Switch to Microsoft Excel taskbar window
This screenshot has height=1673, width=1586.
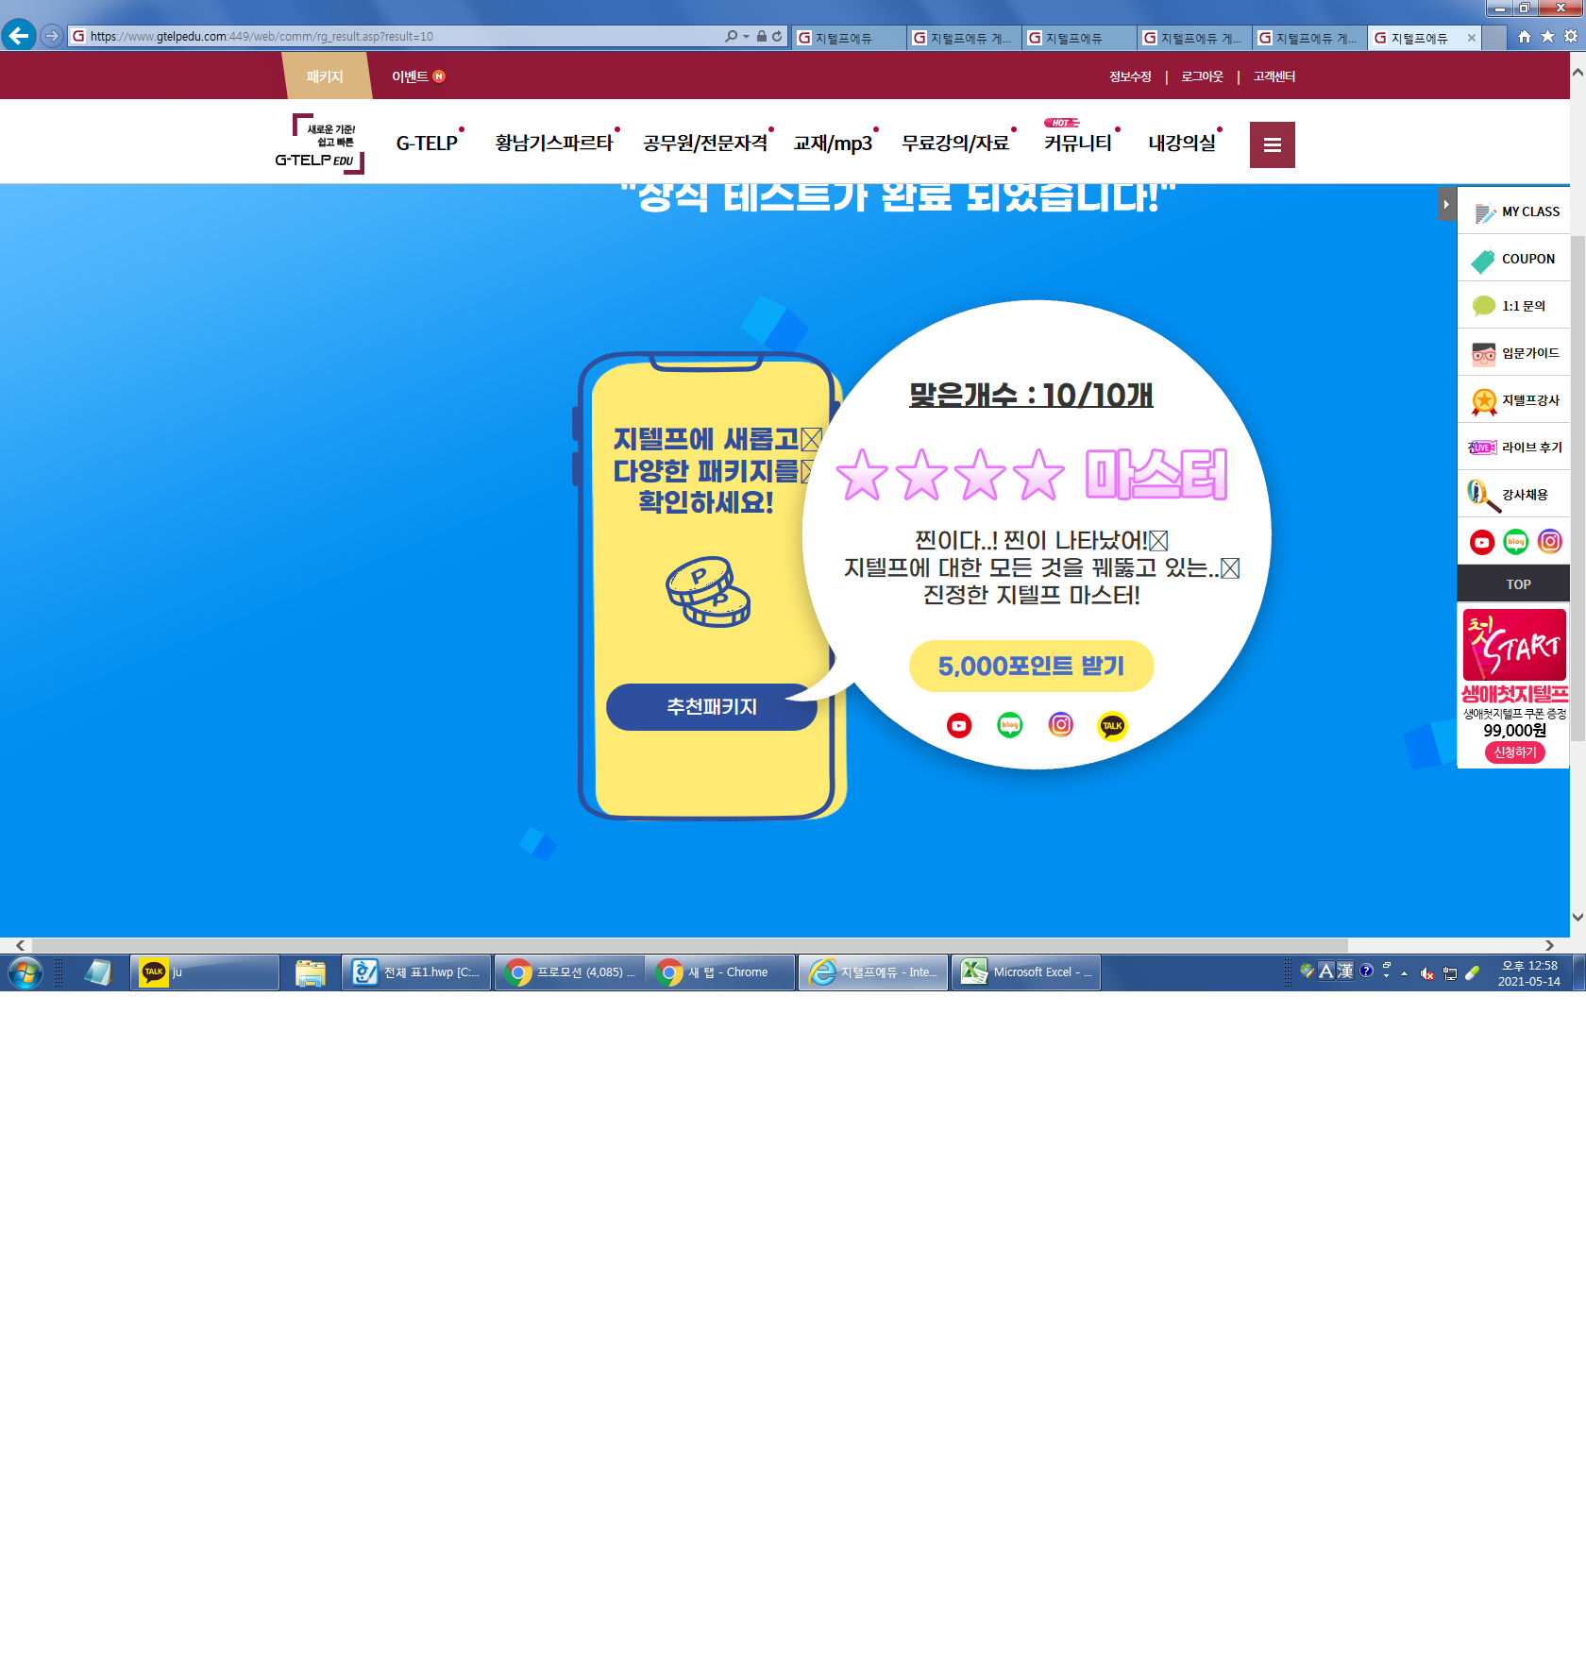[1026, 972]
